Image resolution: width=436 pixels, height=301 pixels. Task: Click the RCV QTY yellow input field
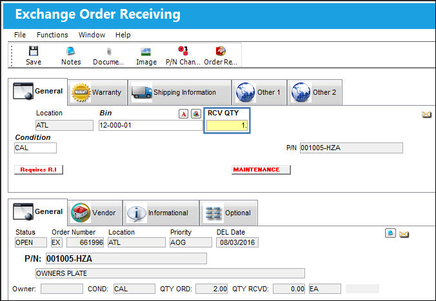point(227,125)
